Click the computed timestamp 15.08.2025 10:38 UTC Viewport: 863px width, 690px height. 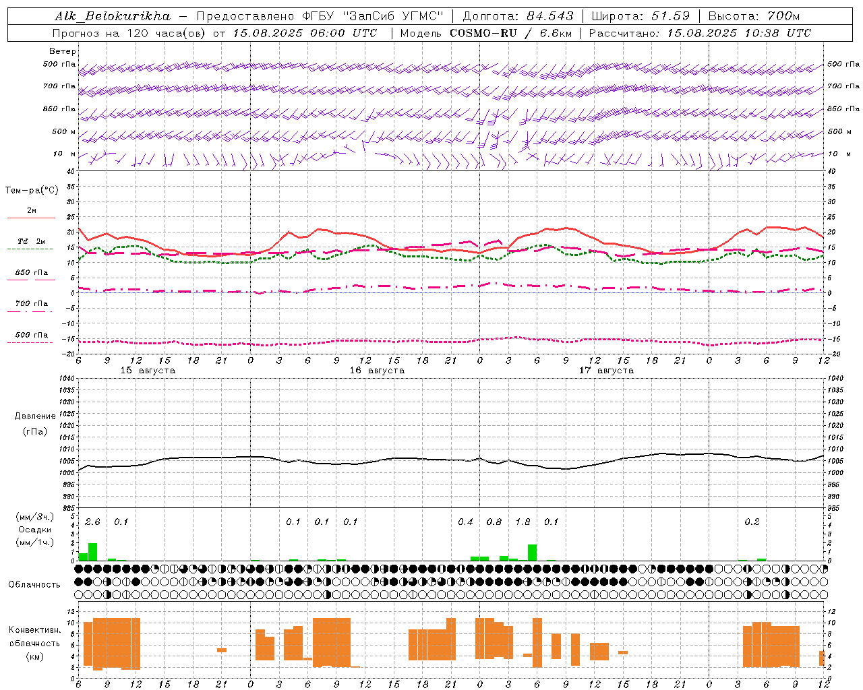pos(739,33)
